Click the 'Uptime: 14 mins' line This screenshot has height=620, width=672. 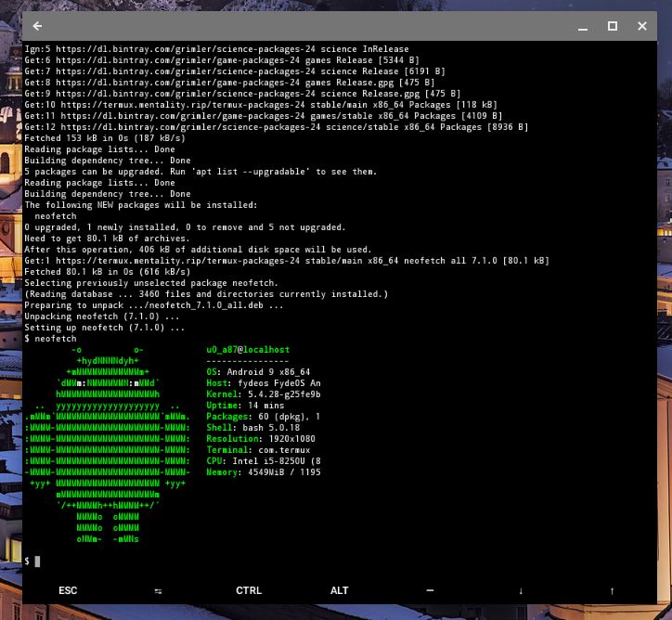(245, 406)
